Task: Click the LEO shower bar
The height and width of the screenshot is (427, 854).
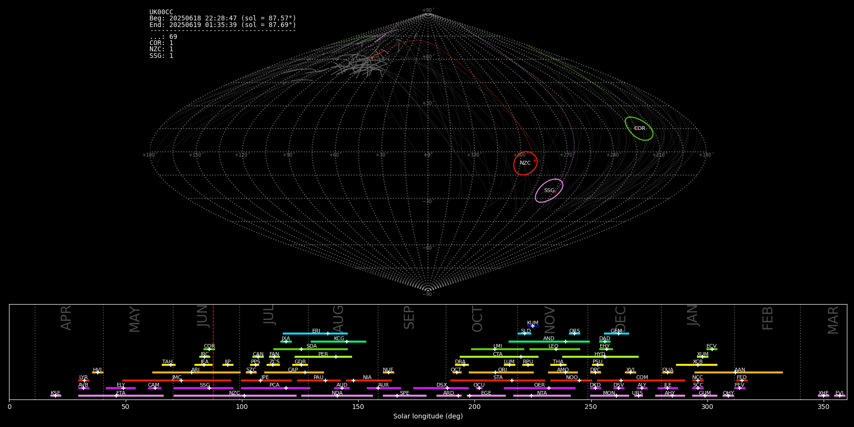Action: point(555,349)
